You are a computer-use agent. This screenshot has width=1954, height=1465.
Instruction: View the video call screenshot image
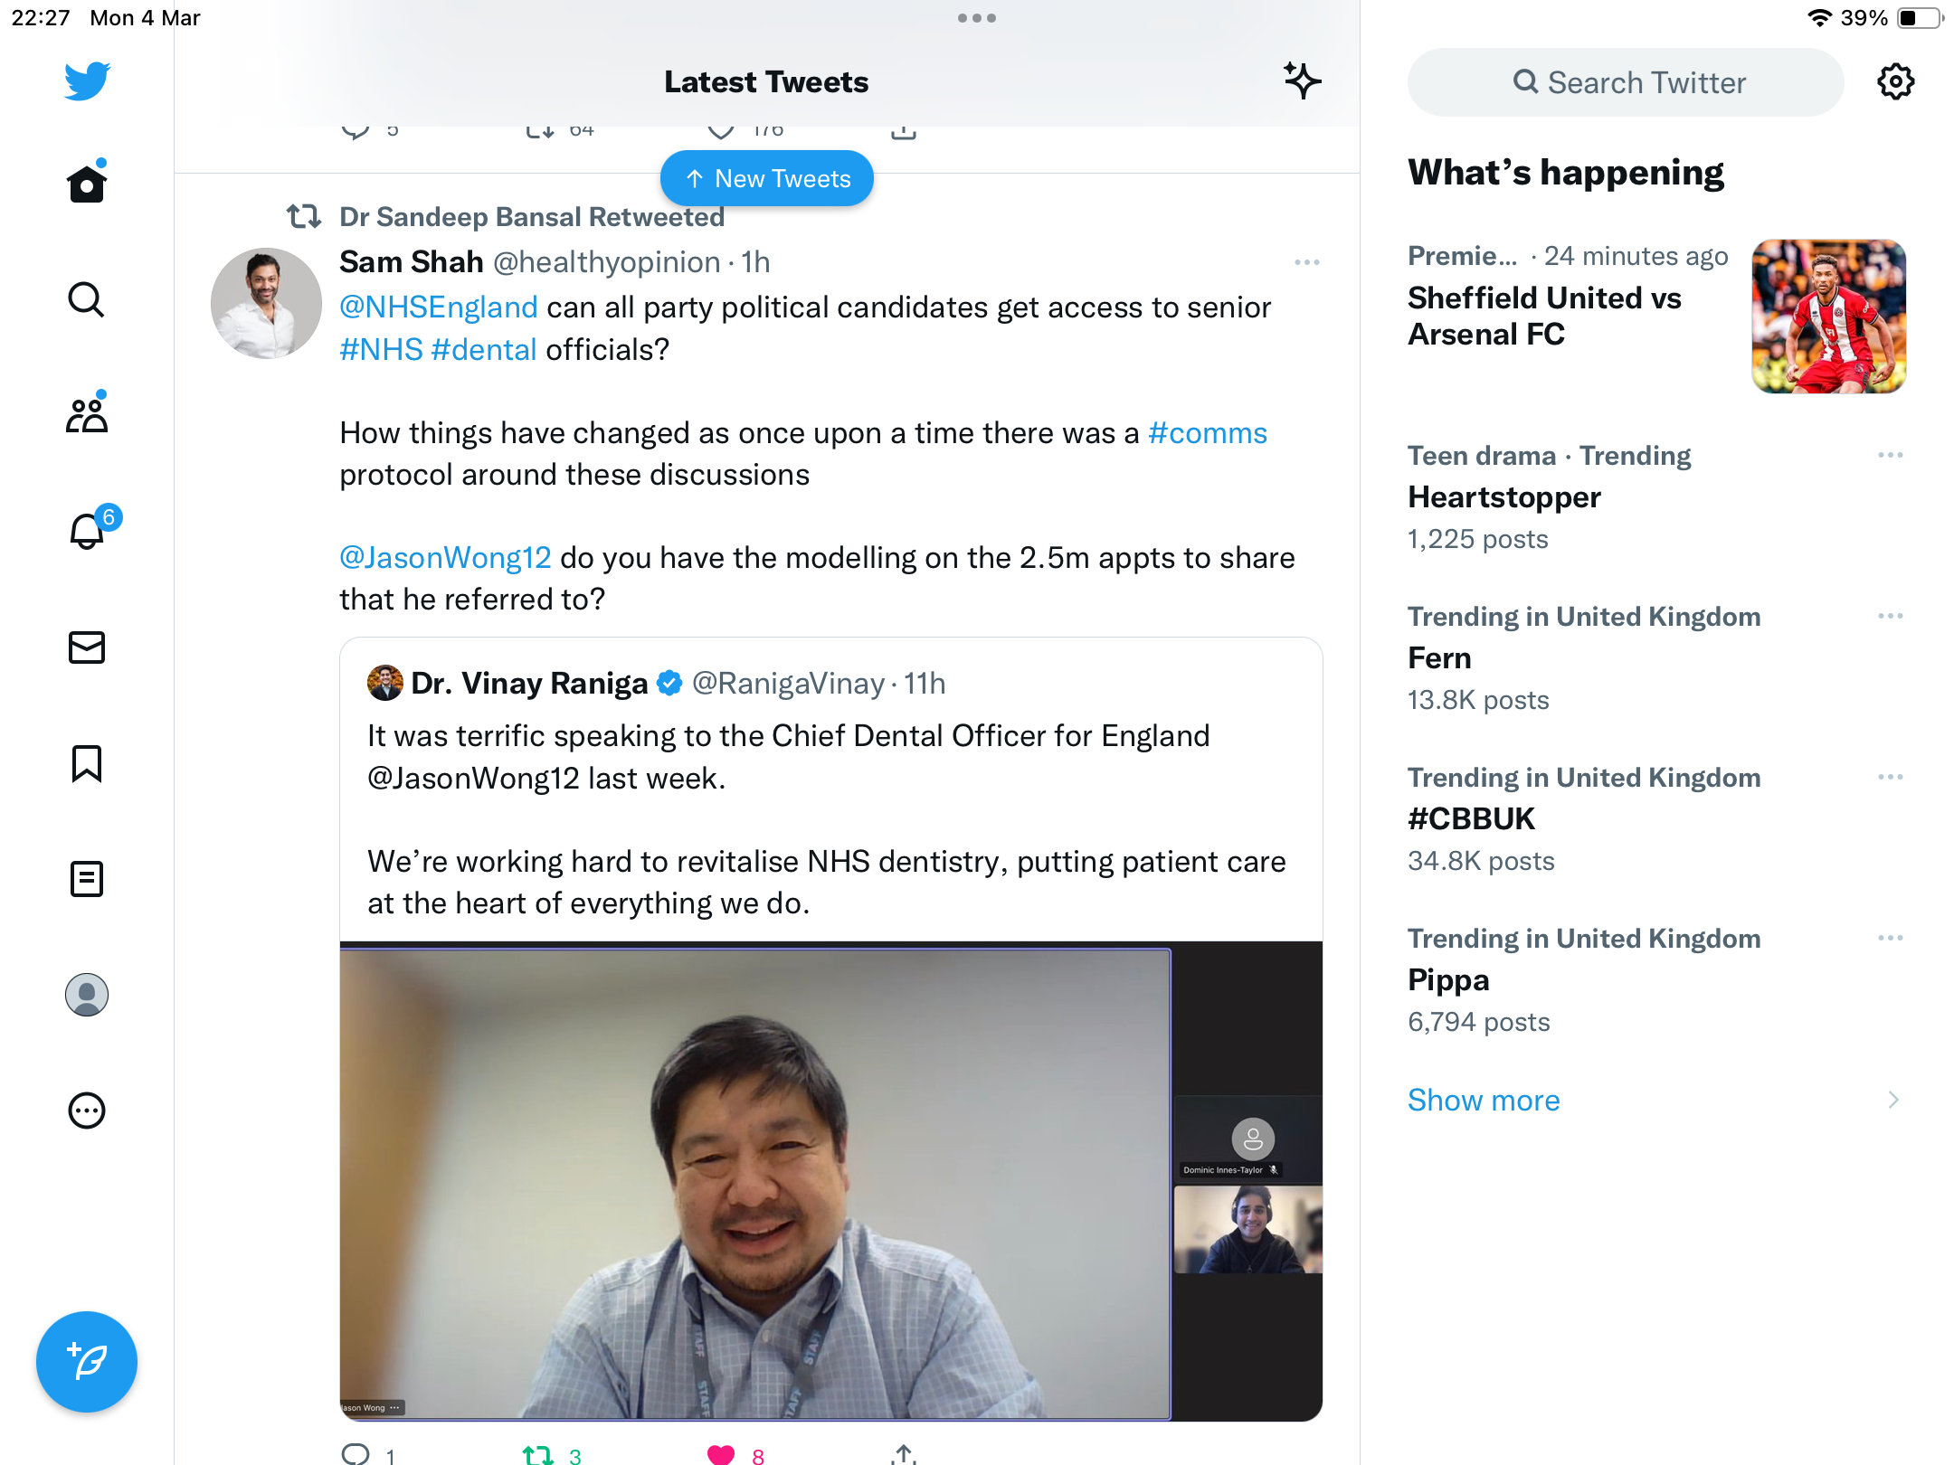[x=831, y=1181]
